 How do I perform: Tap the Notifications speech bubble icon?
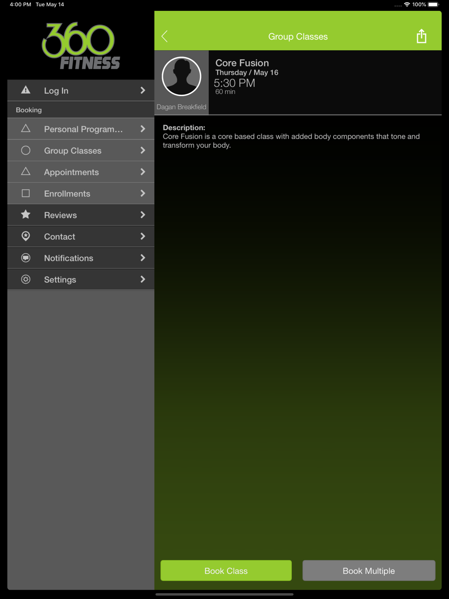26,258
